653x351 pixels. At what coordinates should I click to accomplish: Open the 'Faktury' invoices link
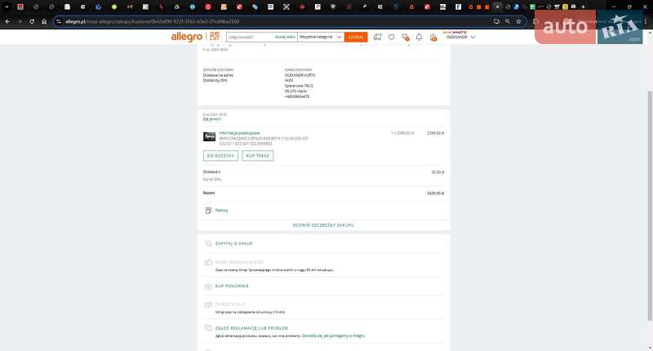(221, 210)
